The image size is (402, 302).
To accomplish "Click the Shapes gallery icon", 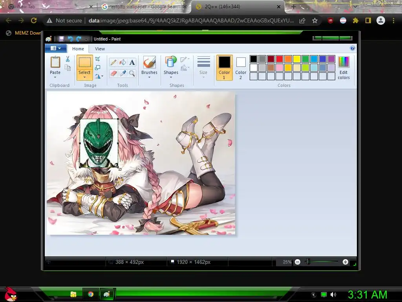I will coord(171,63).
